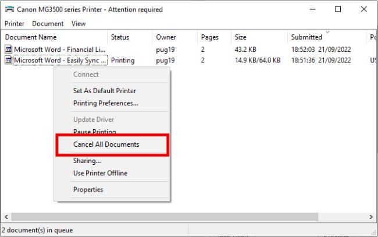The width and height of the screenshot is (378, 237).
Task: Open the Document menu
Action: point(48,24)
